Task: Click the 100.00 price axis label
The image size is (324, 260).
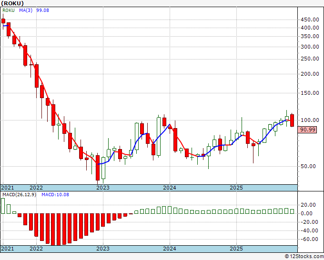Action: pyautogui.click(x=310, y=120)
